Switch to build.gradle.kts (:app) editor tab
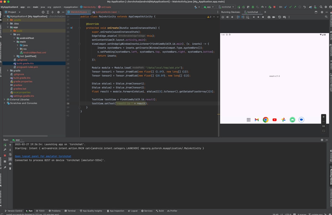Screen dimensions: 332x215 [x=106, y=12]
